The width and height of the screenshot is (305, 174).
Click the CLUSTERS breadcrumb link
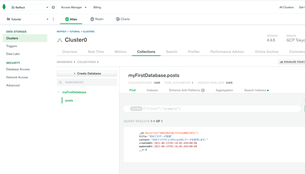click(x=88, y=32)
